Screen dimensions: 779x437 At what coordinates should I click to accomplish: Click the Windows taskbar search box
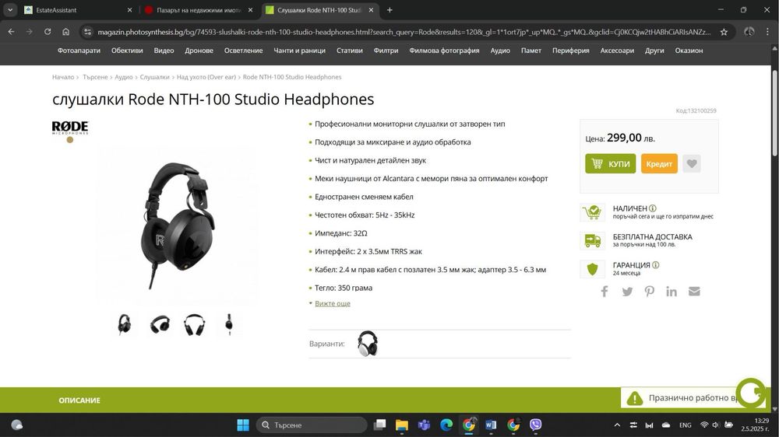(312, 425)
